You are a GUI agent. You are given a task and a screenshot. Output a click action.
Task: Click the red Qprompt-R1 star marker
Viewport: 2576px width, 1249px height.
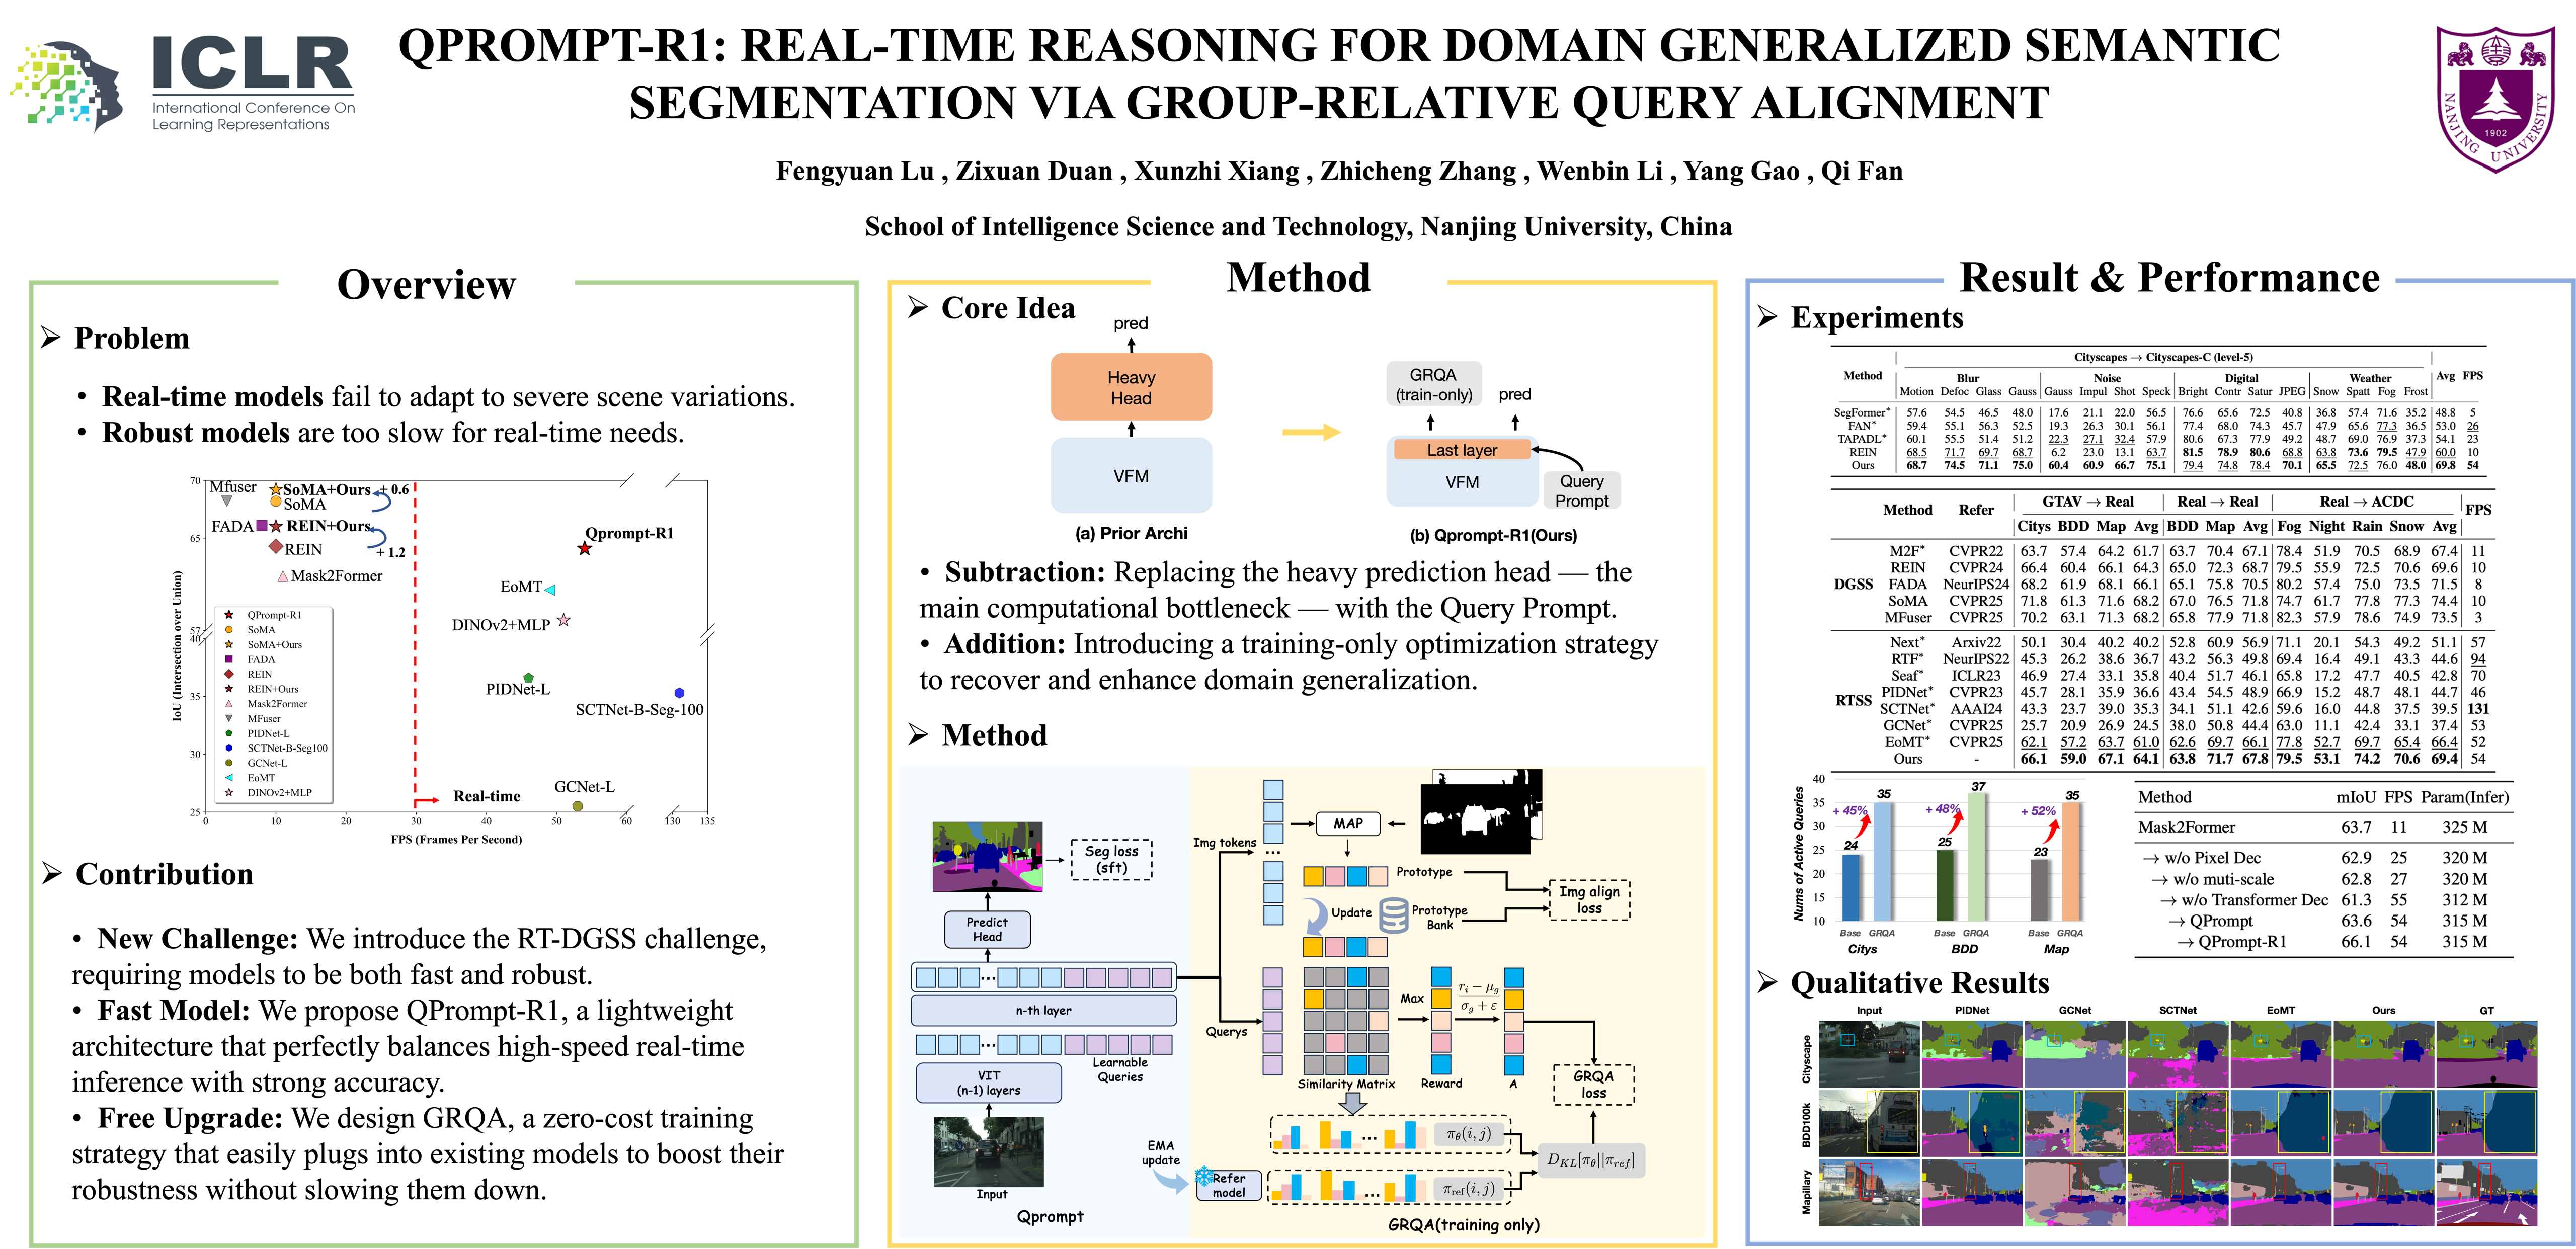point(585,548)
